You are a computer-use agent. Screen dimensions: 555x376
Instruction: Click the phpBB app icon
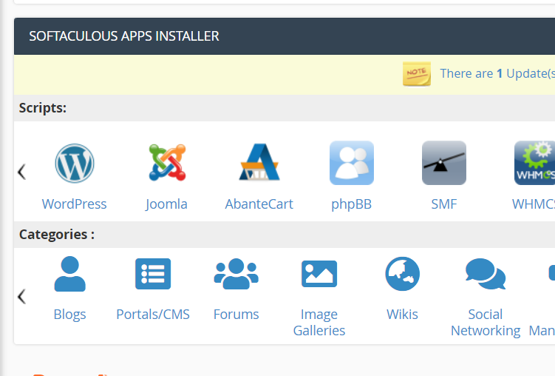coord(351,163)
